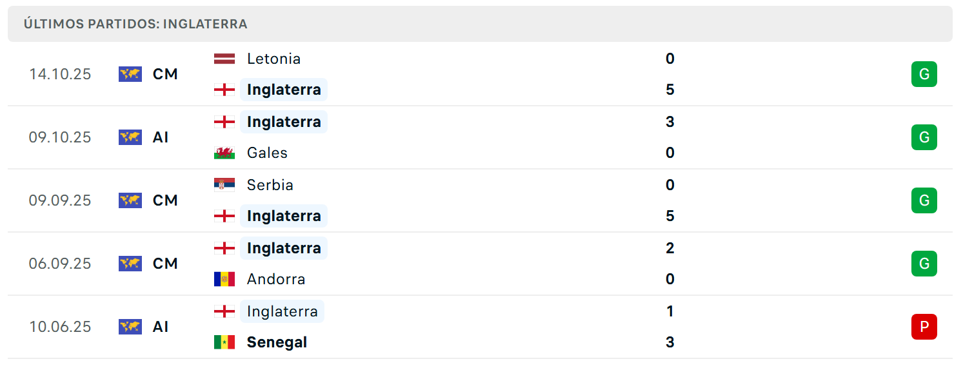Click the Wales flag icon
The width and height of the screenshot is (963, 368).
click(224, 153)
